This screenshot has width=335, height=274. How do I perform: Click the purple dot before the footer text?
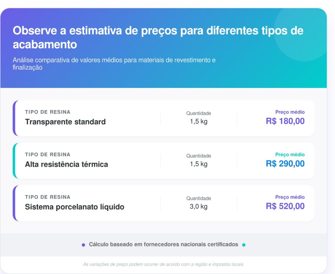[83, 245]
